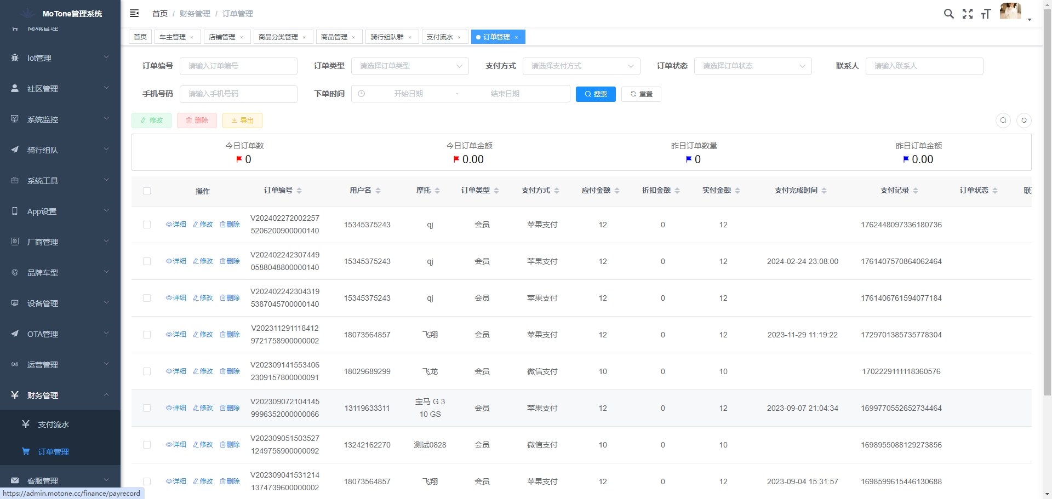The image size is (1052, 499).
Task: Click the Iot管理 bug icon in sidebar
Action: point(15,58)
